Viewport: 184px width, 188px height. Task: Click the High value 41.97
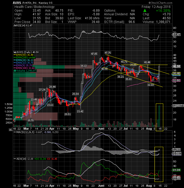click(37, 14)
